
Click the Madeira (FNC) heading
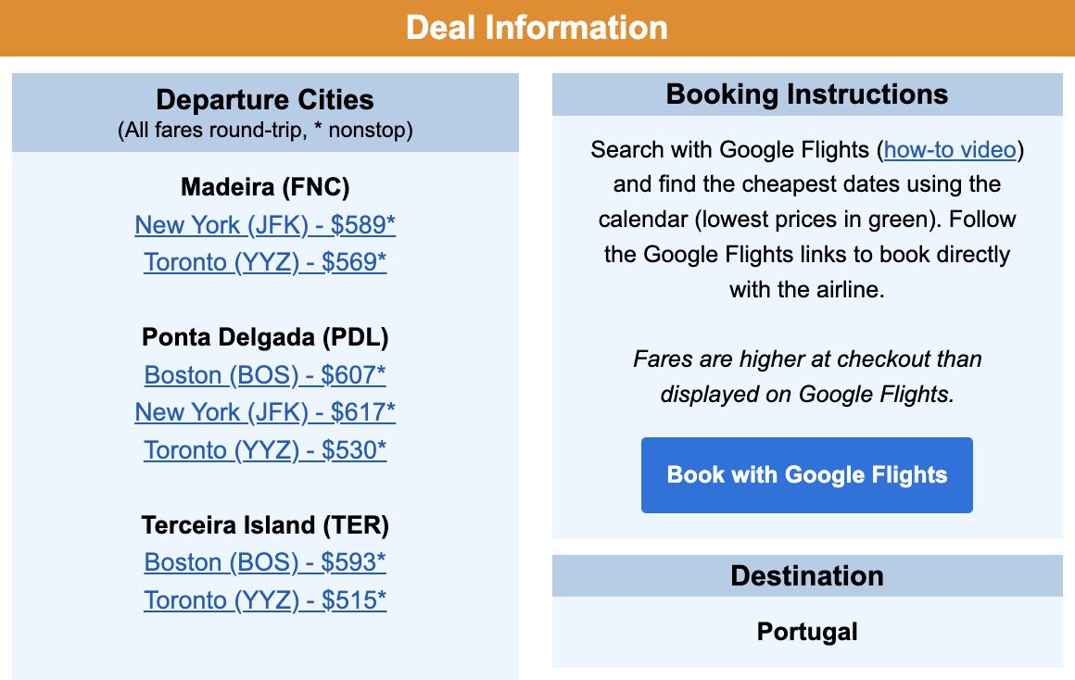[x=265, y=187]
